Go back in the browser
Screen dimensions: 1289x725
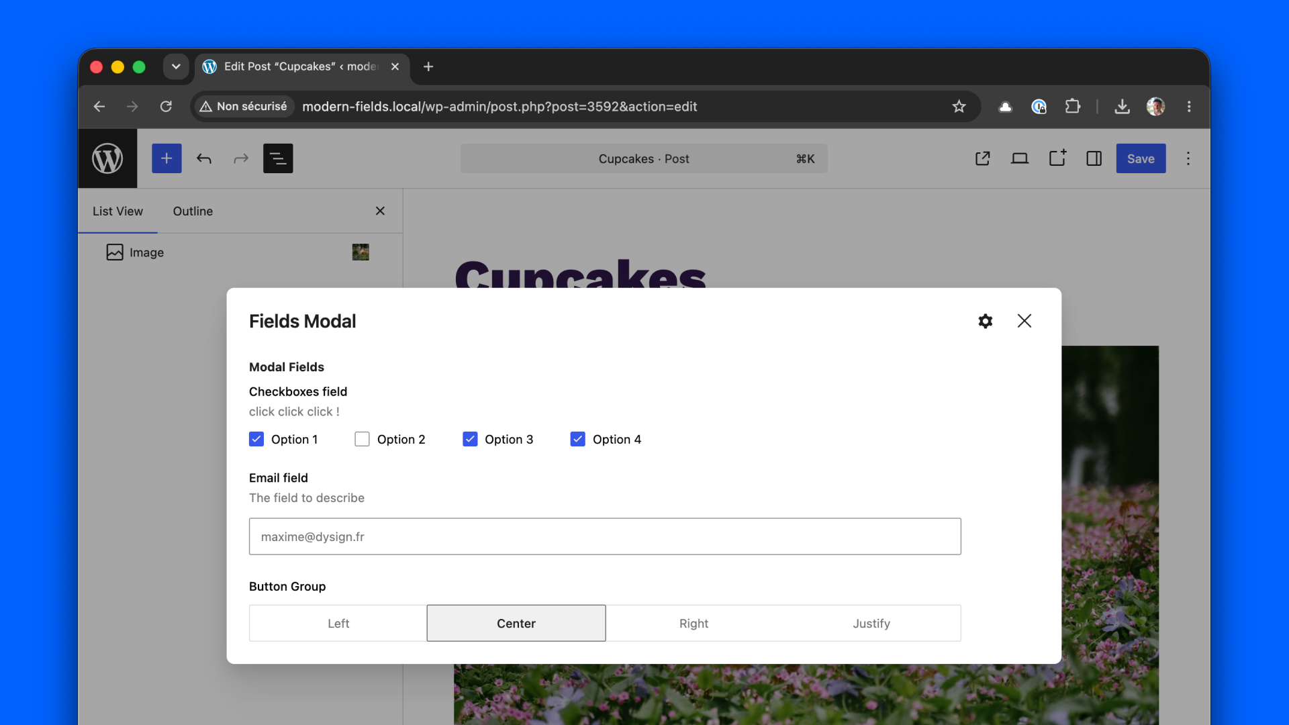99,106
